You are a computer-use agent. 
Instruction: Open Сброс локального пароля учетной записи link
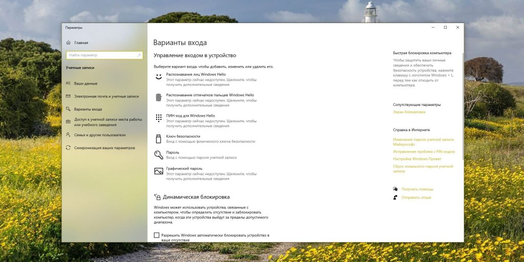(423, 169)
